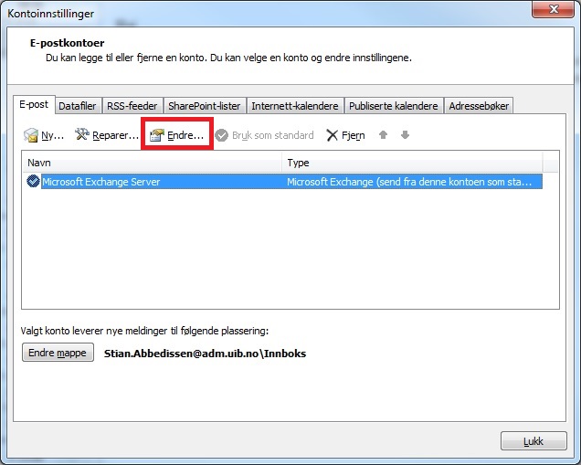The width and height of the screenshot is (581, 465).
Task: Go to Internett-kalendere tab
Action: click(x=295, y=106)
